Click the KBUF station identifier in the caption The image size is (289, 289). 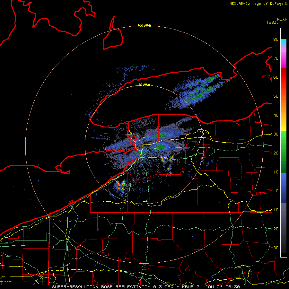188,287
